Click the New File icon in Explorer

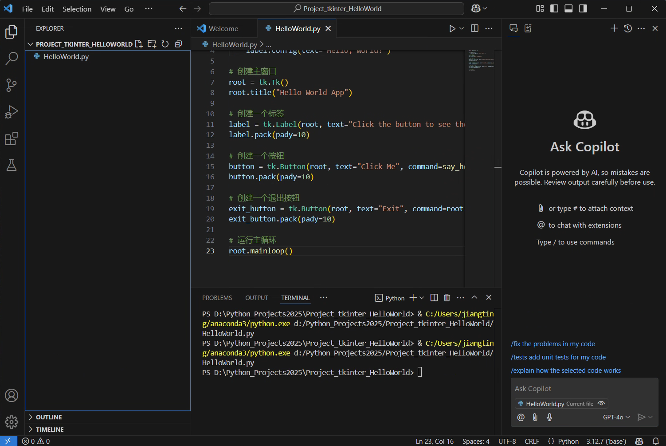[139, 44]
